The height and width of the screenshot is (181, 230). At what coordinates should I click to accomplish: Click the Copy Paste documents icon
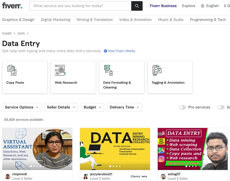click(x=12, y=70)
